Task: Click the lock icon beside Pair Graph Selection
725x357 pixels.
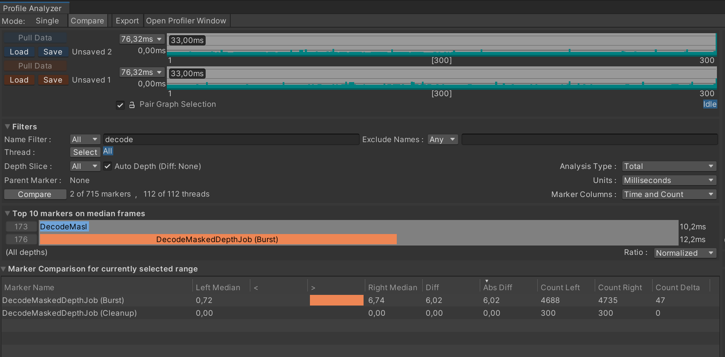Action: (132, 105)
